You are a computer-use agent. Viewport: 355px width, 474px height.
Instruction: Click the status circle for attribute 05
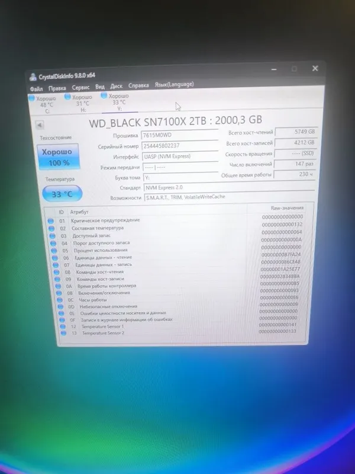point(54,251)
